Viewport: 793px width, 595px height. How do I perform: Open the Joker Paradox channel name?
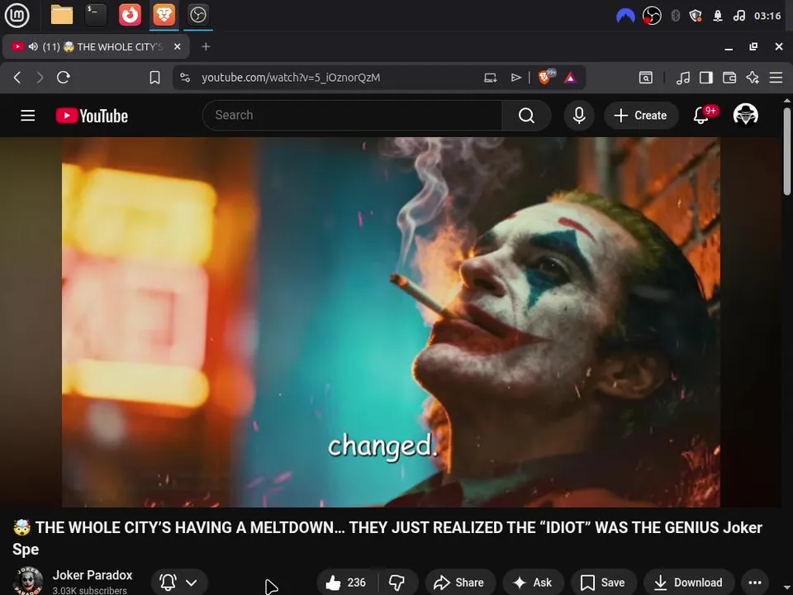93,575
